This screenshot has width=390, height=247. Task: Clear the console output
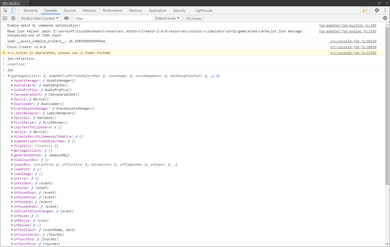13,18
